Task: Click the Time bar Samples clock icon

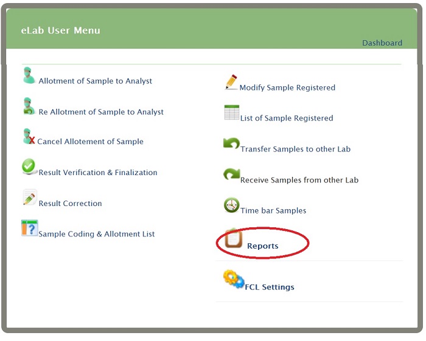Action: pyautogui.click(x=231, y=205)
